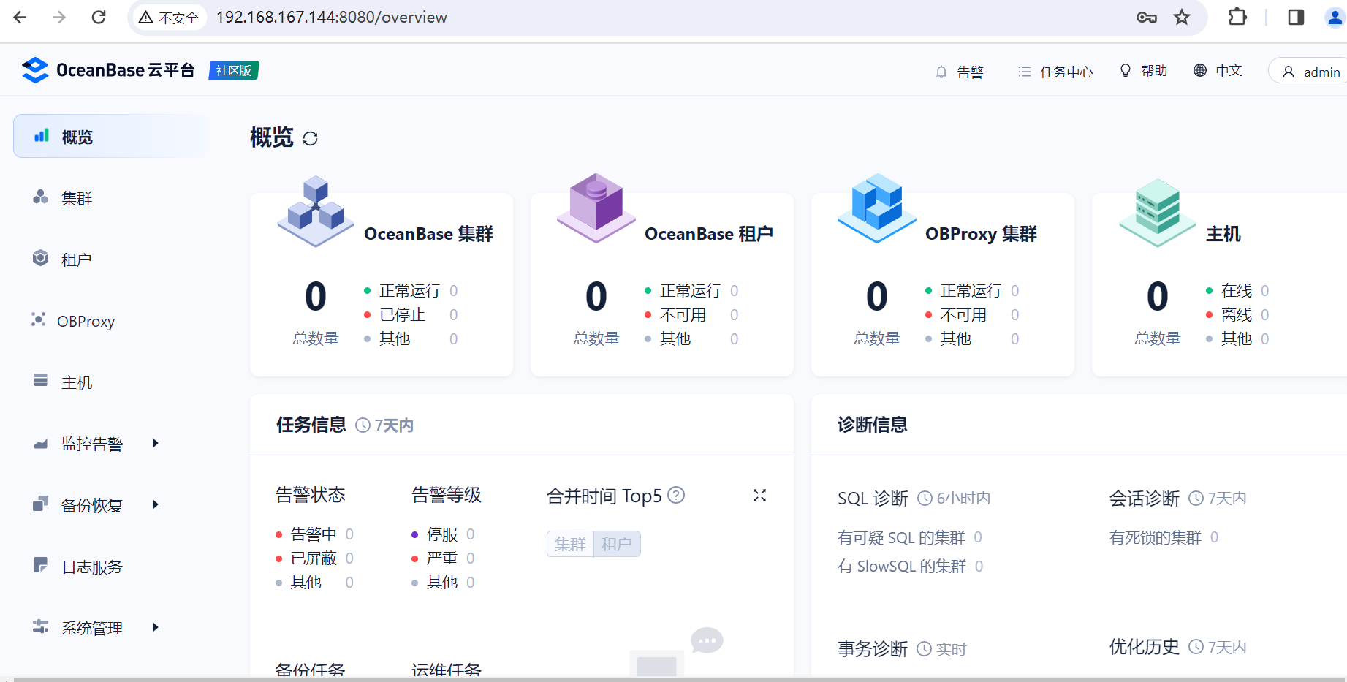The width and height of the screenshot is (1347, 682).
Task: Click the help icon beside 合并时间 Top5
Action: click(677, 496)
